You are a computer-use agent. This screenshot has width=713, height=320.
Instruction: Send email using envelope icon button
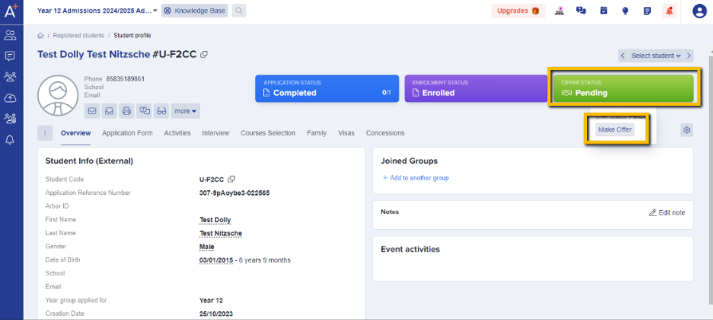coord(92,111)
